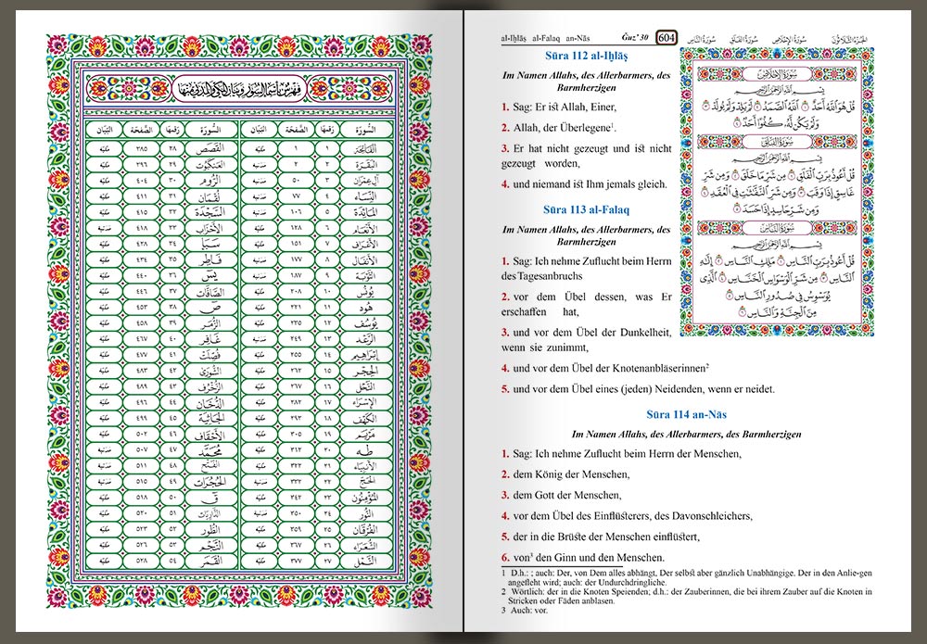Viewport: 927px width, 644px height.
Task: Select the index entry "محمد"
Action: click(210, 450)
